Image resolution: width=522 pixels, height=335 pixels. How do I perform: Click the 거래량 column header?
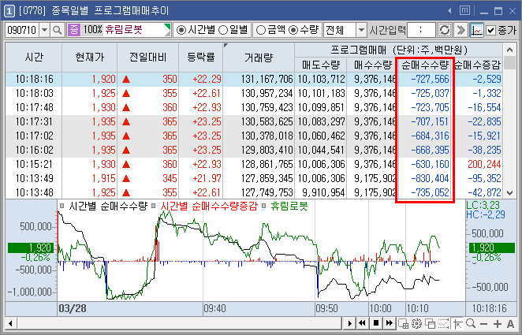(x=259, y=58)
